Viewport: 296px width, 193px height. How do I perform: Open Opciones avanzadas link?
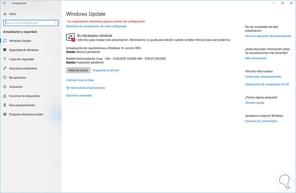[x=79, y=95]
